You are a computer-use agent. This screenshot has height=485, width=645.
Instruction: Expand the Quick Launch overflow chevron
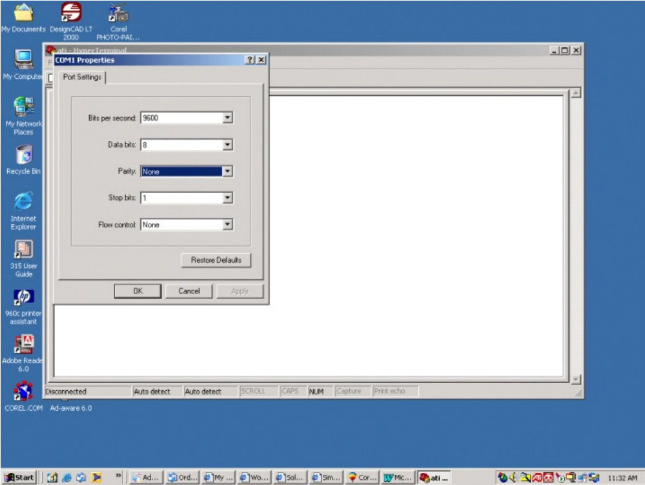(x=118, y=475)
